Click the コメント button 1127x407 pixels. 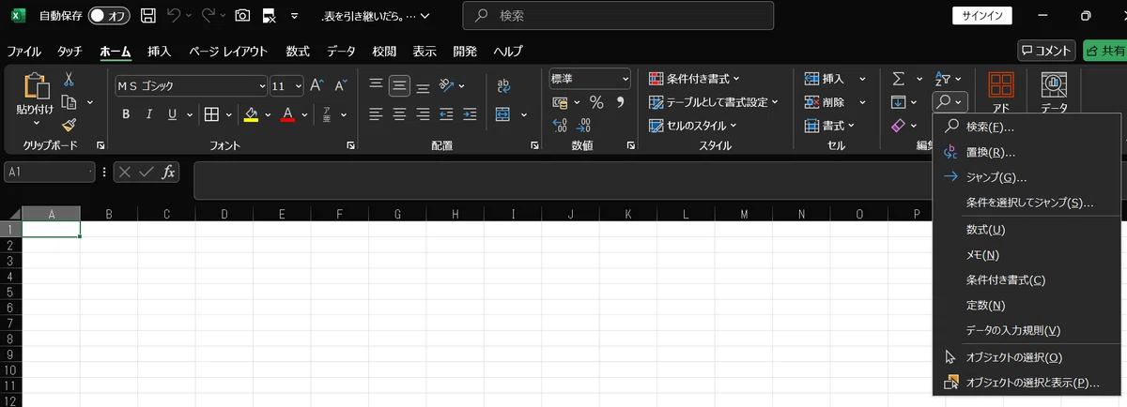[1046, 51]
